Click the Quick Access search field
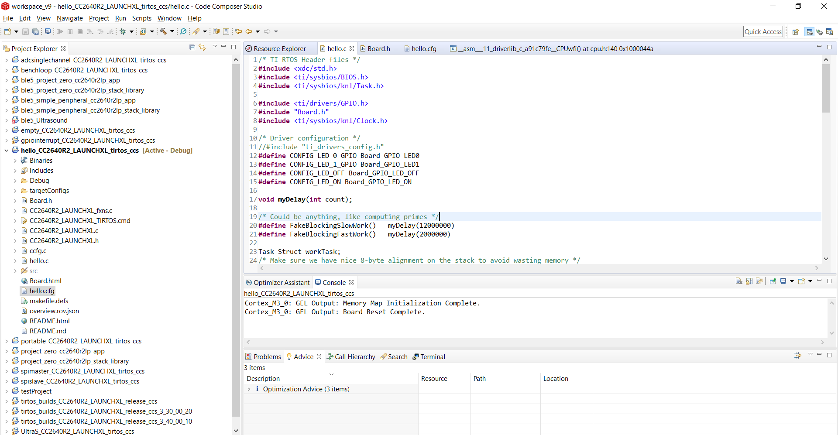838x435 pixels. pos(762,32)
